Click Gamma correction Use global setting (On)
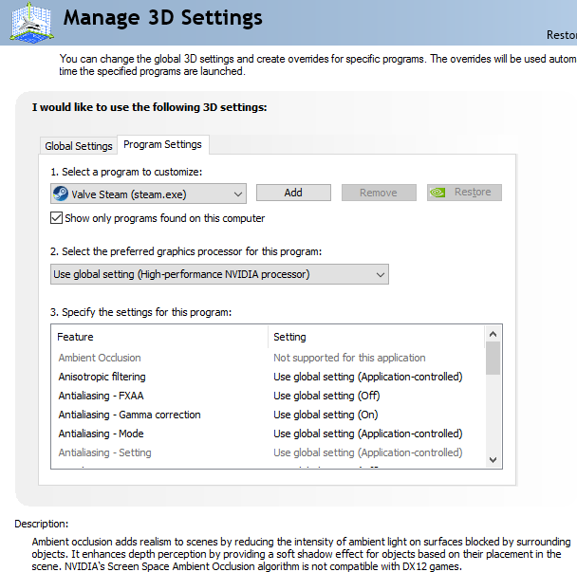This screenshot has width=577, height=572. pos(326,415)
